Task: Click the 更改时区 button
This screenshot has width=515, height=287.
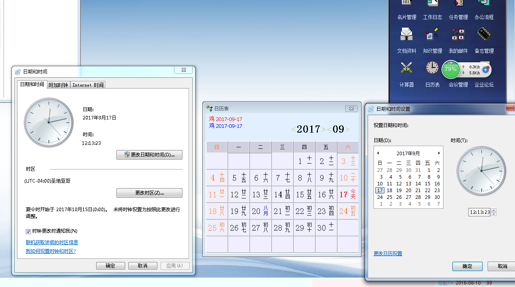Action: click(x=149, y=193)
